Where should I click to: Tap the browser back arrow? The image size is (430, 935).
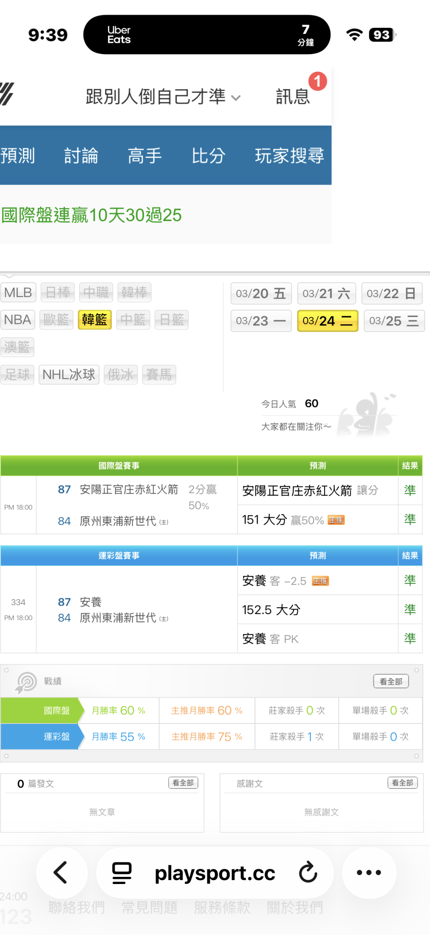[x=61, y=872]
